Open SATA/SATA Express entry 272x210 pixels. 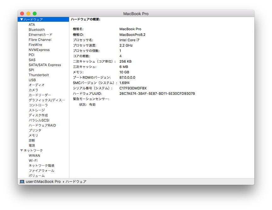coord(45,65)
